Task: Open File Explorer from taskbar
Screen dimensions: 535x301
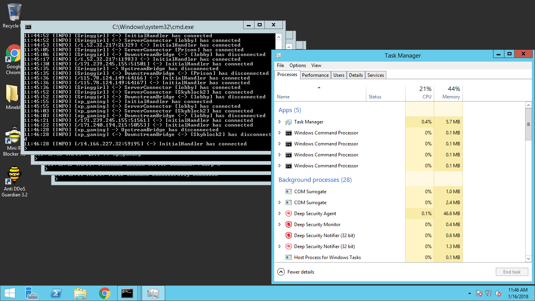Action: [x=80, y=293]
